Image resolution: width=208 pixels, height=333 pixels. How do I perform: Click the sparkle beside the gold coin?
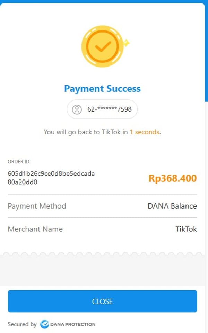[x=127, y=43]
